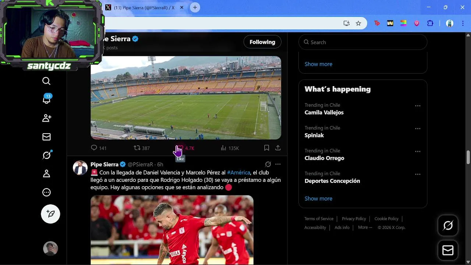Open account avatar at sidebar bottom

(x=50, y=248)
